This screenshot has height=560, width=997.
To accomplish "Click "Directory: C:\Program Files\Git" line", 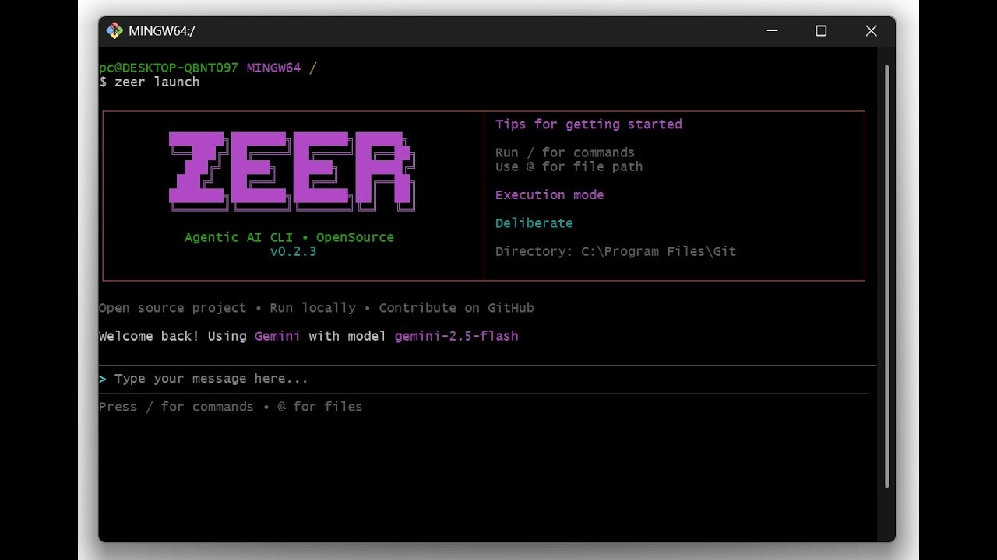I will (615, 251).
